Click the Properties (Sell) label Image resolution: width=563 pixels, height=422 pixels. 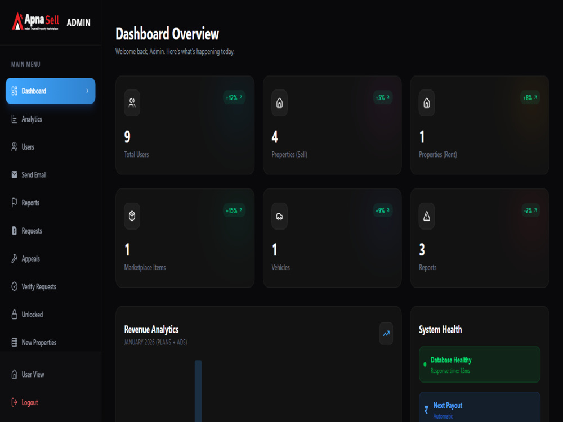[289, 155]
